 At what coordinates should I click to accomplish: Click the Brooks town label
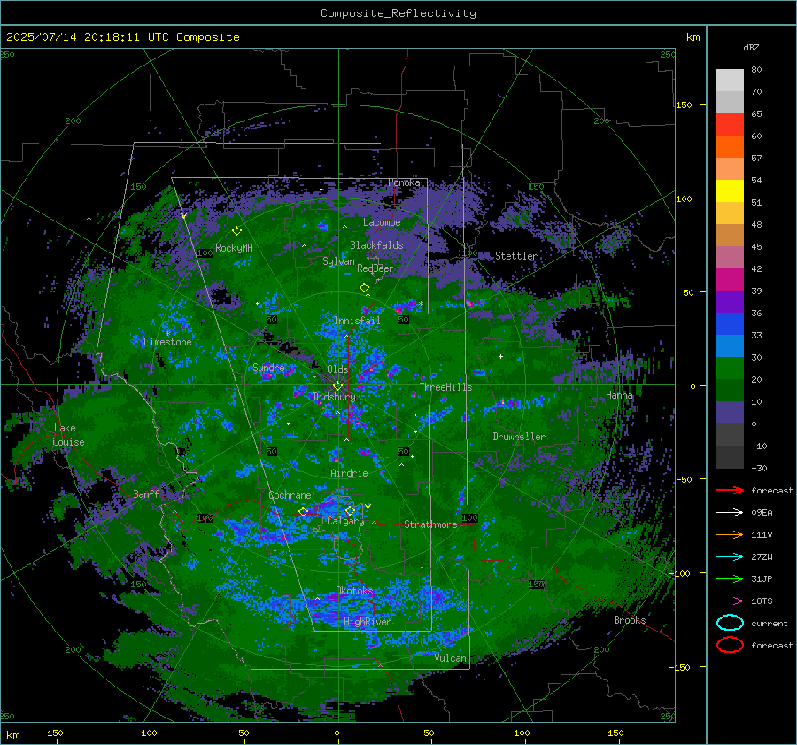(x=630, y=620)
